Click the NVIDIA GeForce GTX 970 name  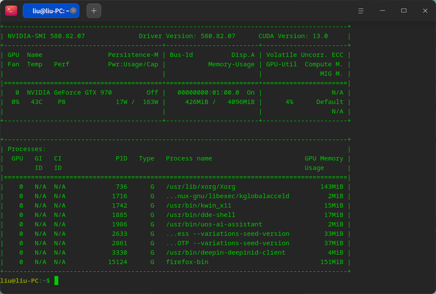tap(69, 92)
